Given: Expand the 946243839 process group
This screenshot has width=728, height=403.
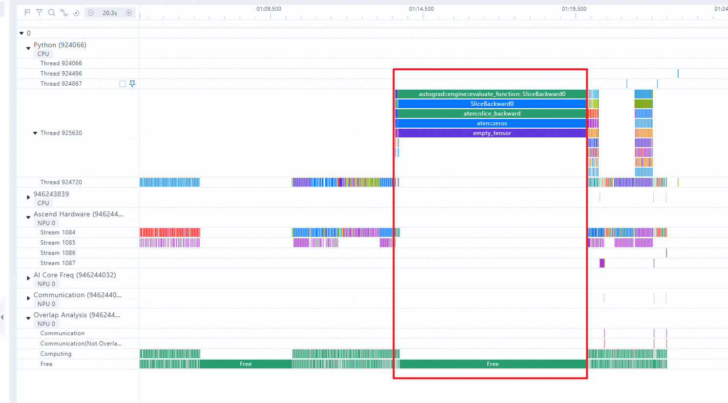Looking at the screenshot, I should coord(28,197).
